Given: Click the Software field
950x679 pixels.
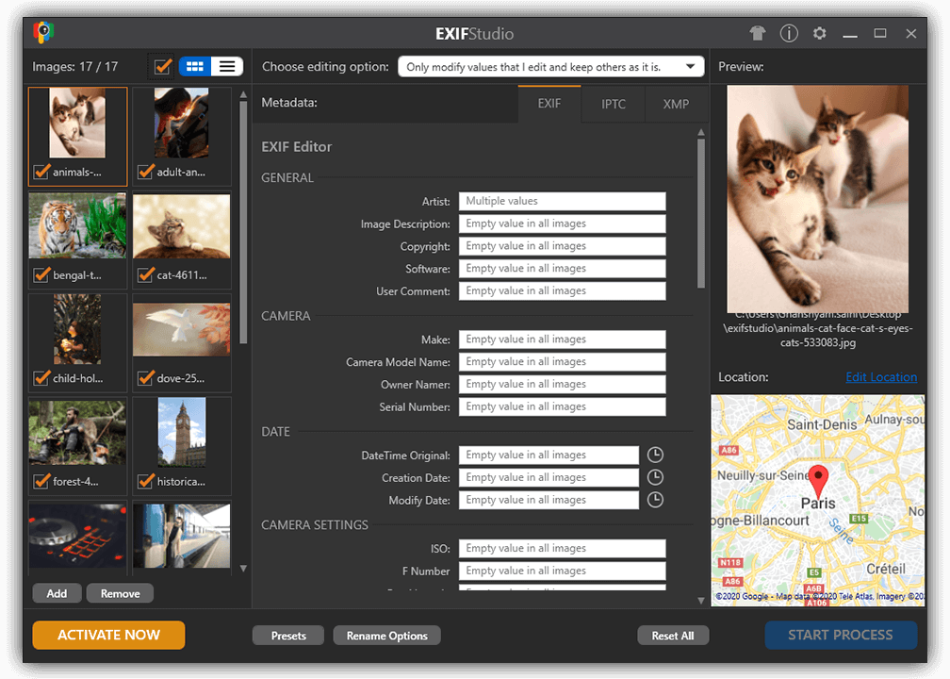Looking at the screenshot, I should pos(563,269).
